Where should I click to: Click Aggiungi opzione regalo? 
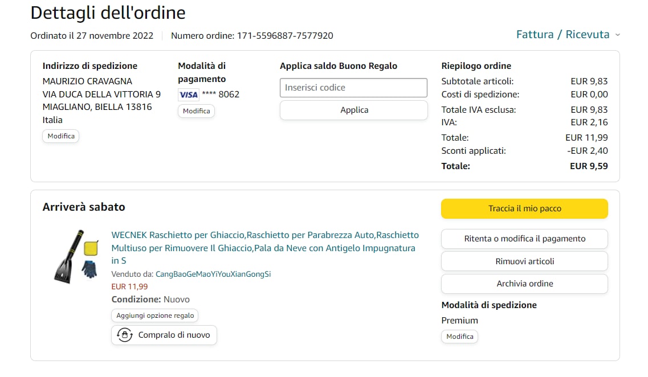click(155, 315)
